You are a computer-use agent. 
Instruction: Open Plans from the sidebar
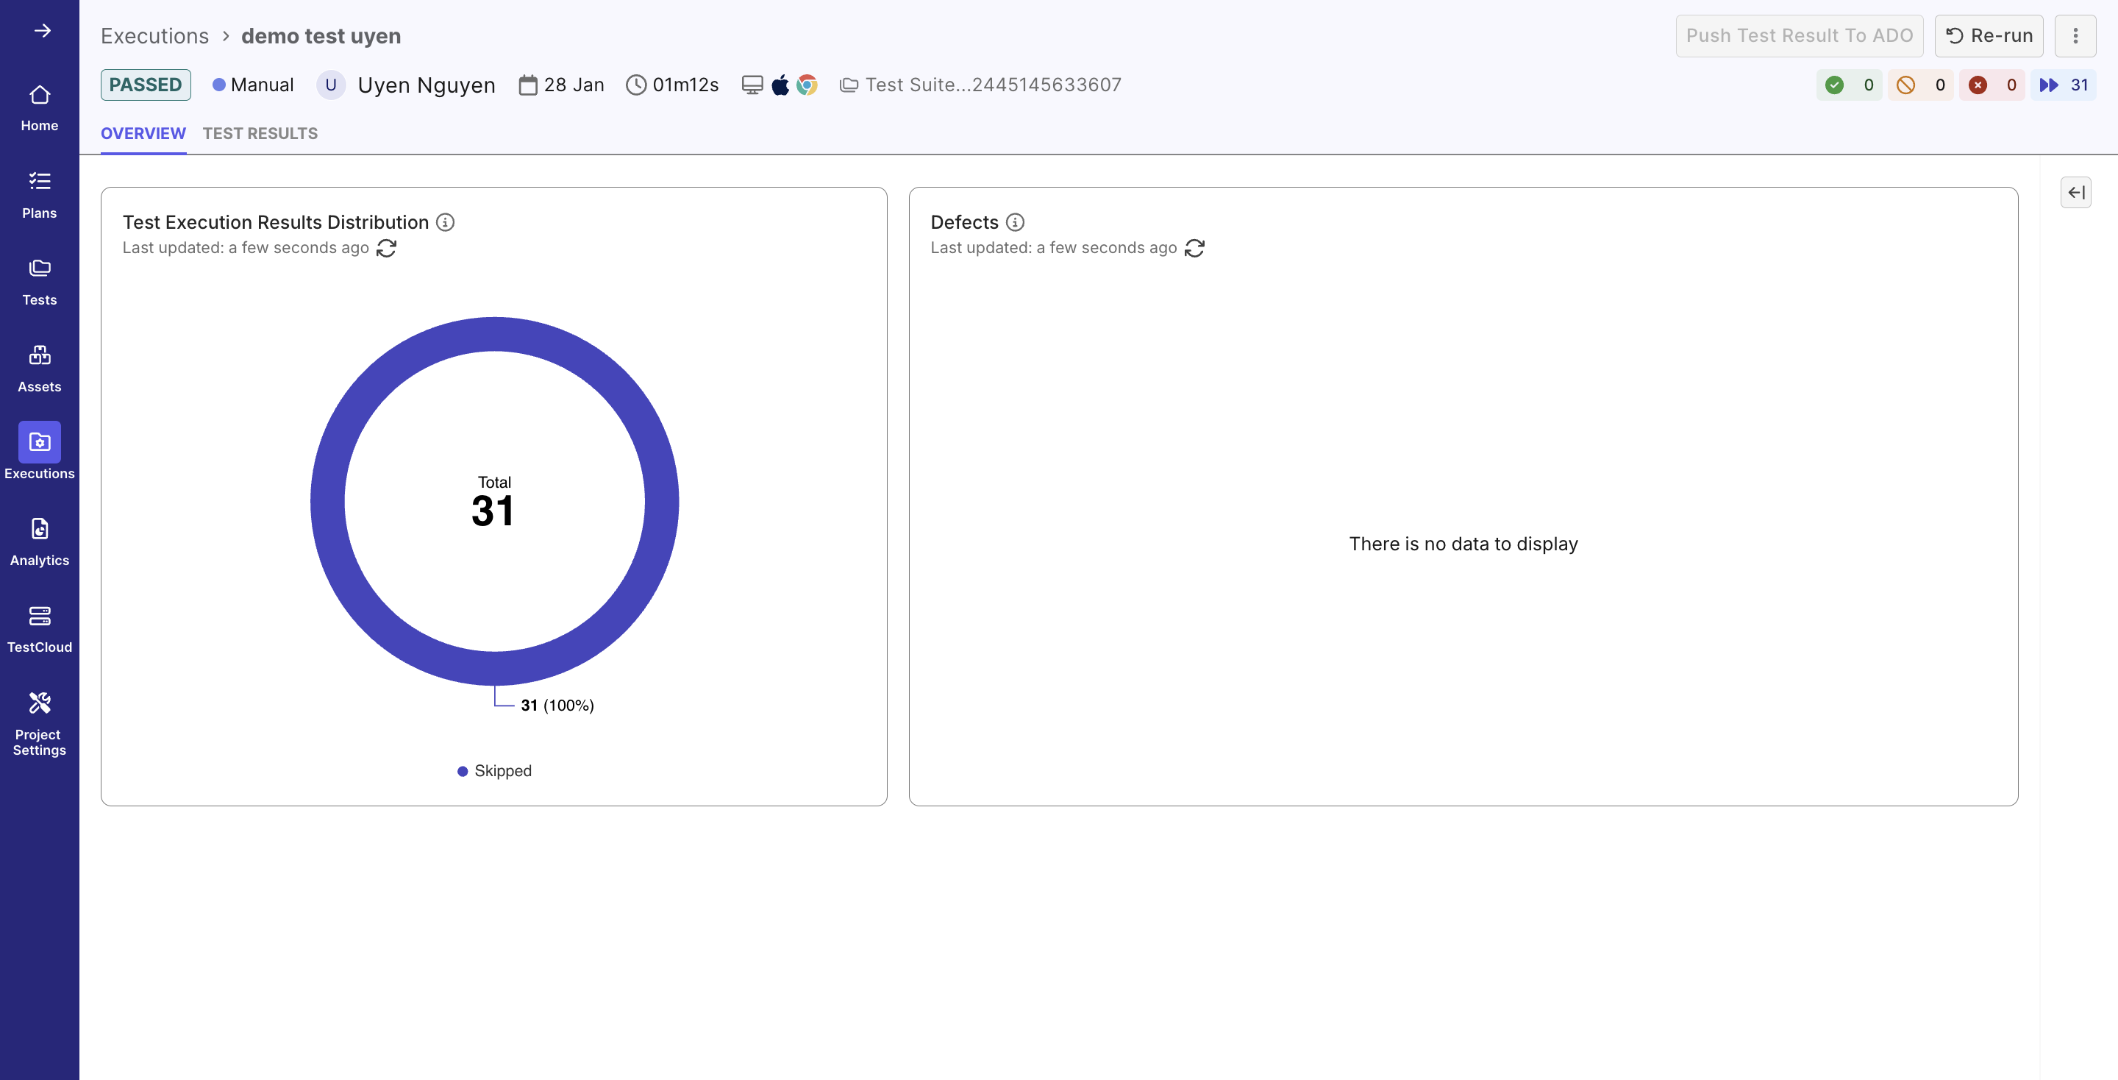(40, 182)
